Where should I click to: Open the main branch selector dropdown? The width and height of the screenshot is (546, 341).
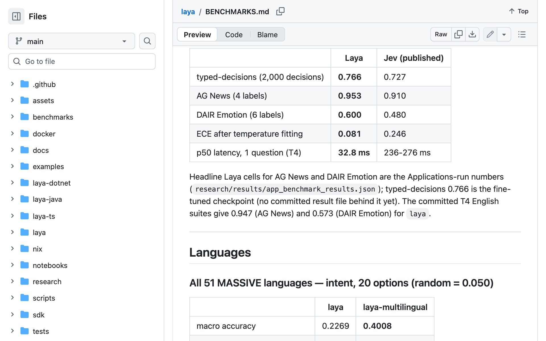(x=72, y=41)
